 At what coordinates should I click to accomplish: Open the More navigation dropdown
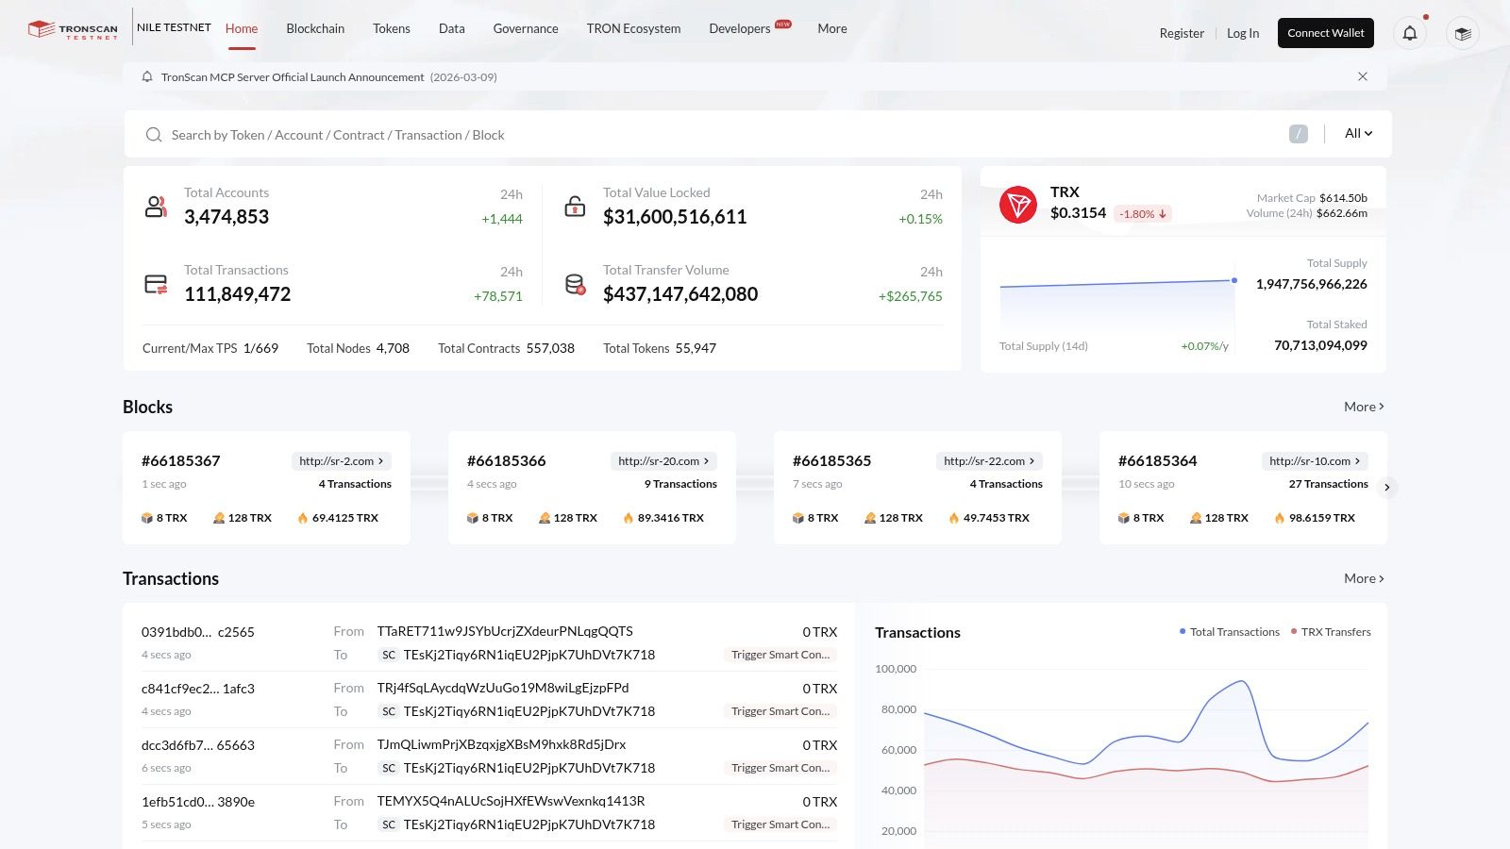[x=831, y=28]
